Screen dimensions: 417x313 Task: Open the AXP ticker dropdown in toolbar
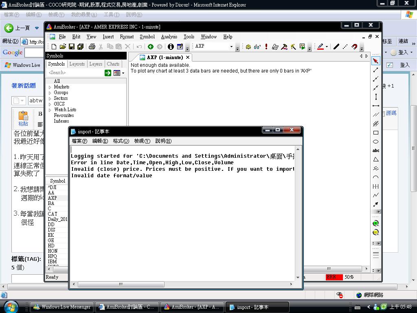tap(231, 46)
